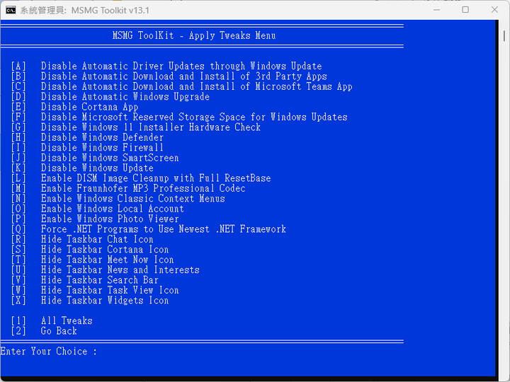Select Disable Automatic Windows Upgrade line
This screenshot has width=510, height=382.
110,97
